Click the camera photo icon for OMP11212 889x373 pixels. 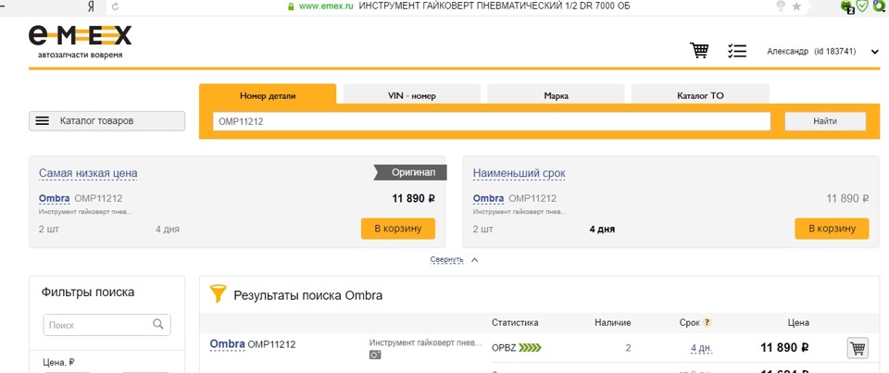(x=375, y=354)
